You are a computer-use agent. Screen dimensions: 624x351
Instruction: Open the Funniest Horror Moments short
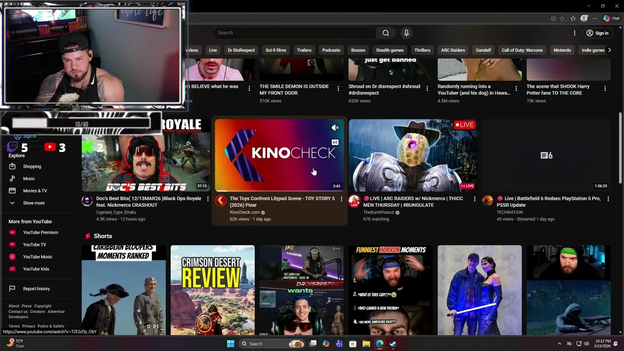click(390, 290)
